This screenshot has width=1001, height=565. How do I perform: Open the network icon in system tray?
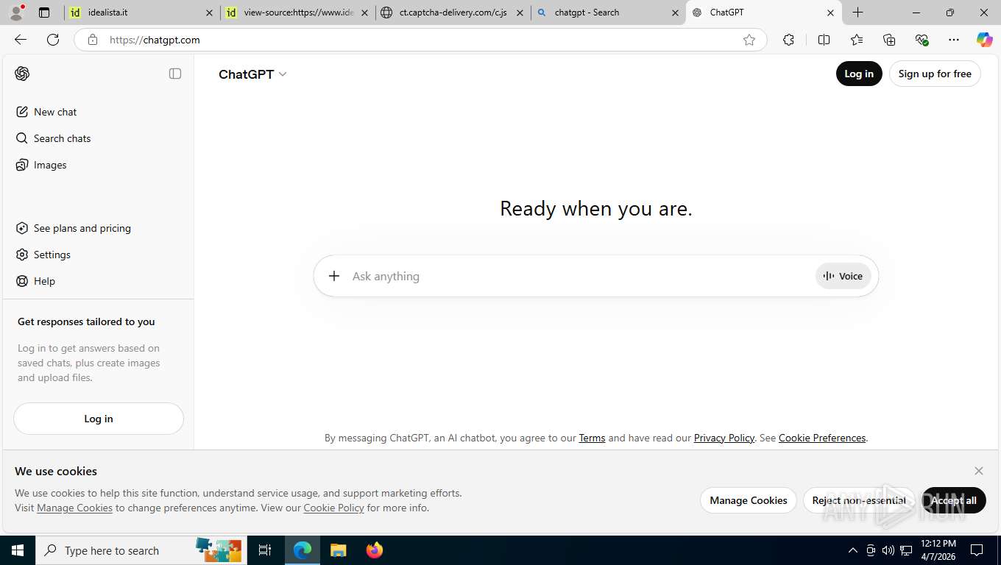(906, 550)
